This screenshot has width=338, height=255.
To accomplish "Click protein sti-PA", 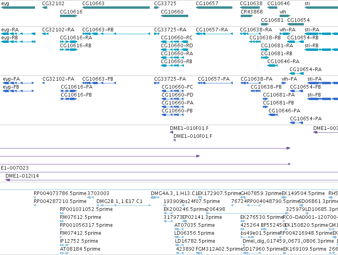I will [x=323, y=83].
